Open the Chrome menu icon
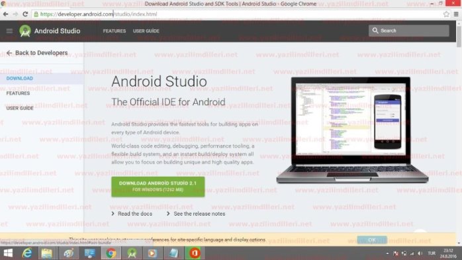Screen dimensions: 462x260 (x=456, y=14)
